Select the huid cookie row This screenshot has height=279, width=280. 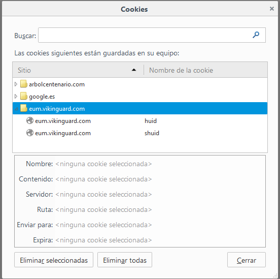[140, 121]
